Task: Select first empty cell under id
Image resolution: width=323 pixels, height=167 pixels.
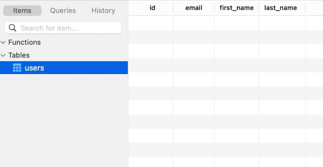Action: [151, 23]
